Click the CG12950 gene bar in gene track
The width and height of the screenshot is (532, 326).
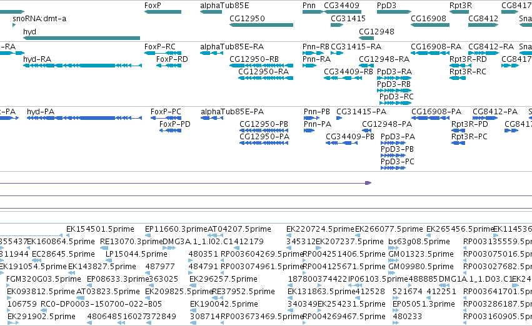click(261, 25)
